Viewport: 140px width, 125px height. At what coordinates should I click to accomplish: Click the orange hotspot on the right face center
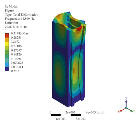[74, 70]
